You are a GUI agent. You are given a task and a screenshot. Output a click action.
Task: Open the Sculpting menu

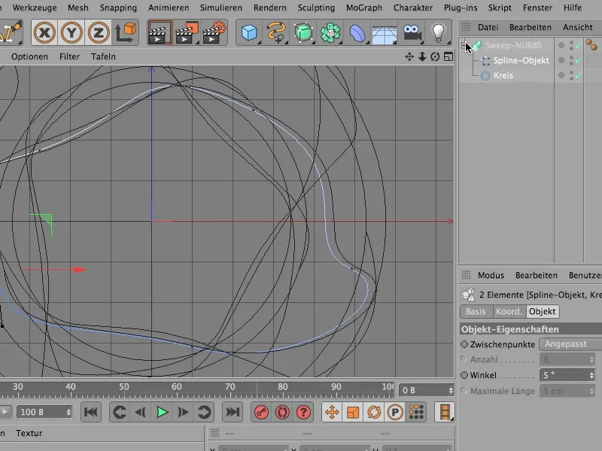[316, 8]
